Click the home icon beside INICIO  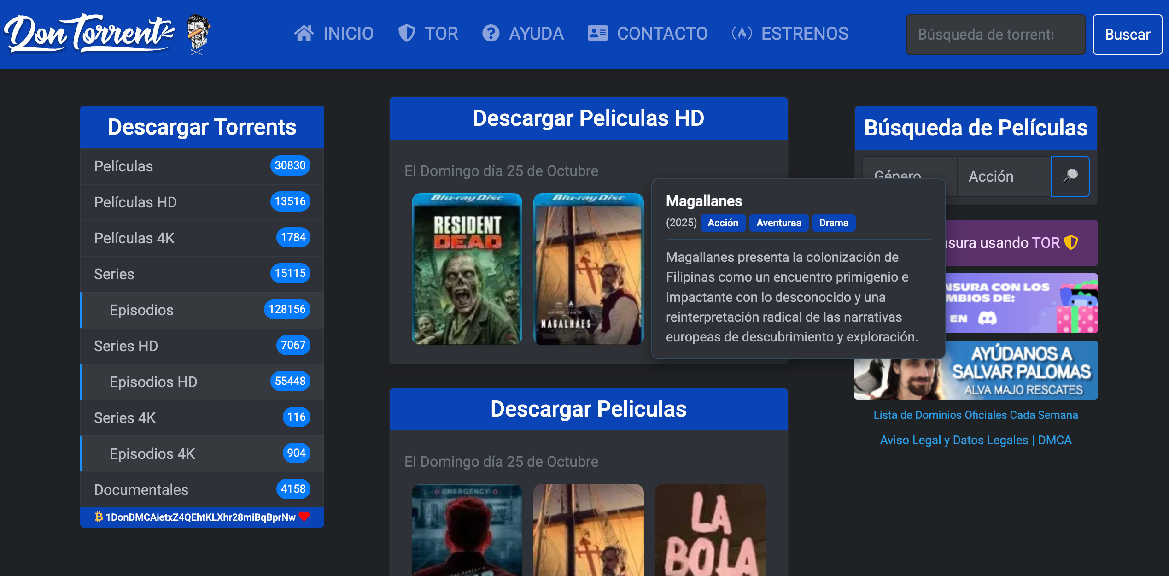304,34
